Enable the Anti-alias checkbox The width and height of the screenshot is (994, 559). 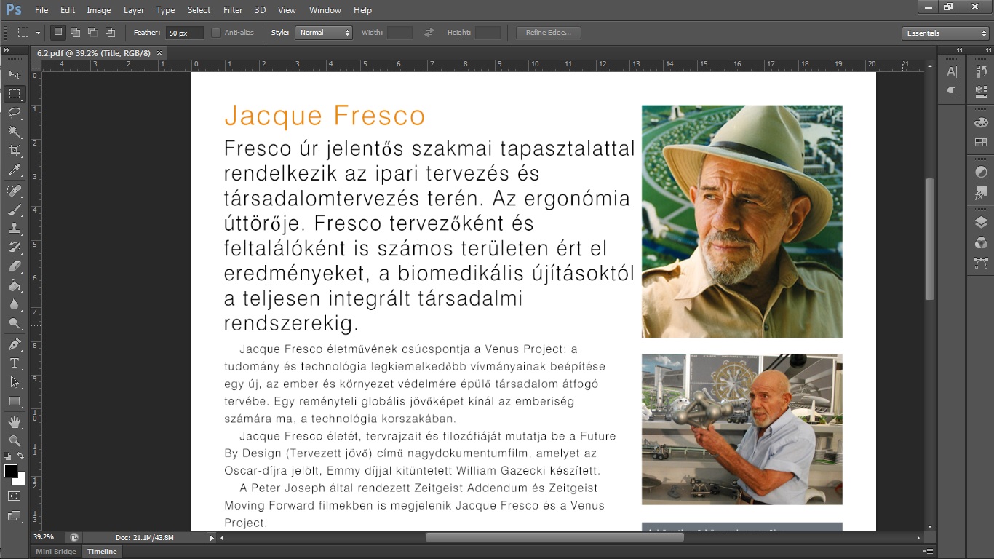(x=216, y=33)
